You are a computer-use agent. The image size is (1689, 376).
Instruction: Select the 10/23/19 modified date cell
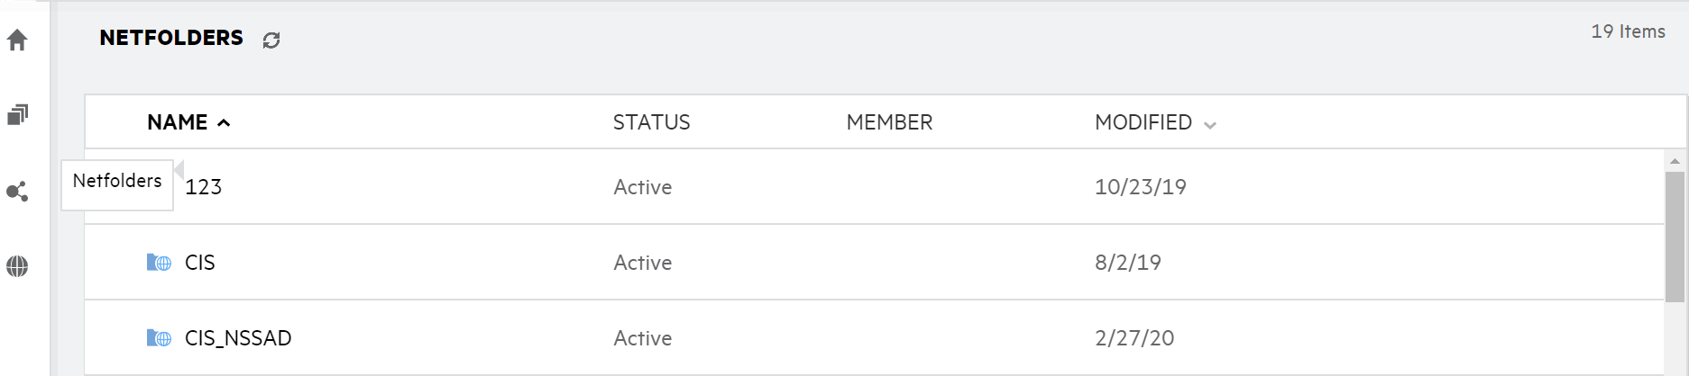click(1140, 187)
